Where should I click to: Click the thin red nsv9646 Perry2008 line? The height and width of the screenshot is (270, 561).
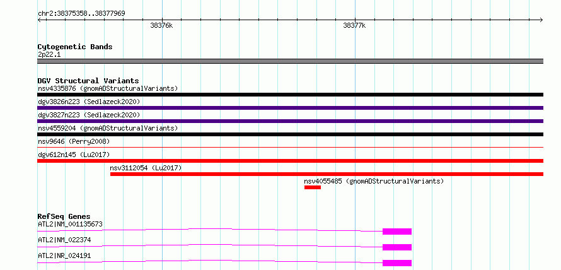290,147
